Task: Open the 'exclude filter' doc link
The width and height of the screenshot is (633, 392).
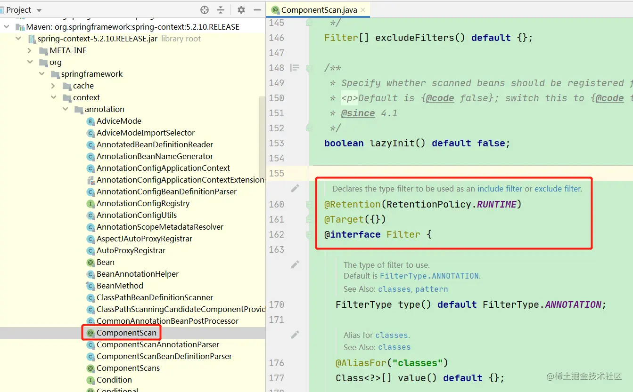Action: coord(557,189)
